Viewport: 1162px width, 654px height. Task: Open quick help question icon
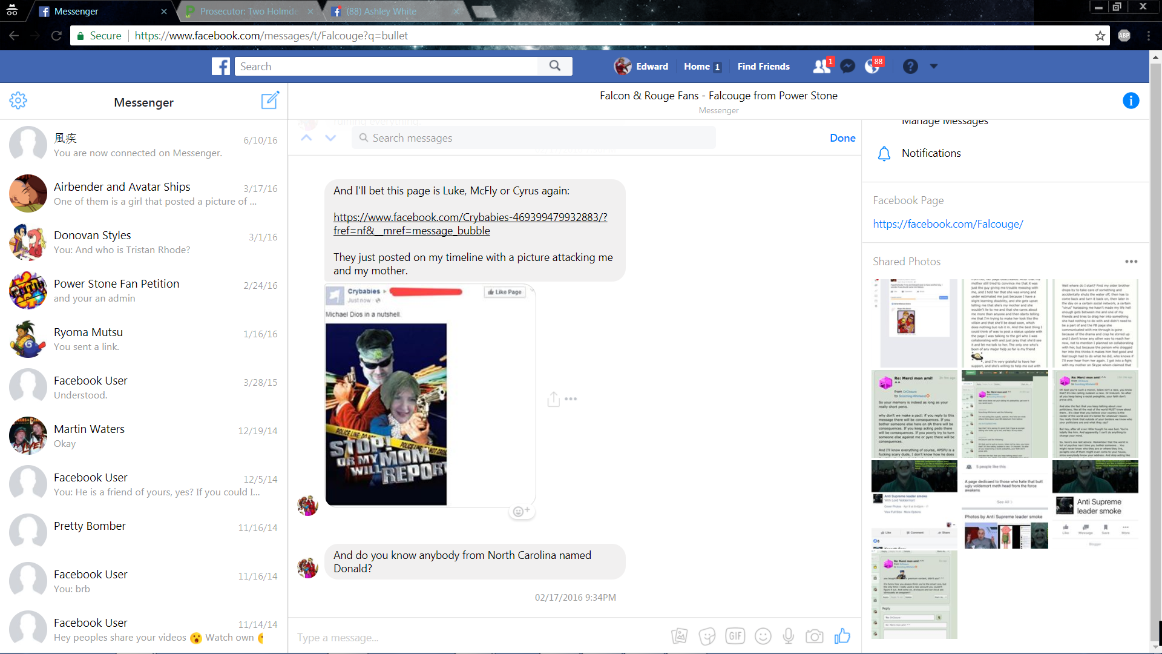(910, 66)
